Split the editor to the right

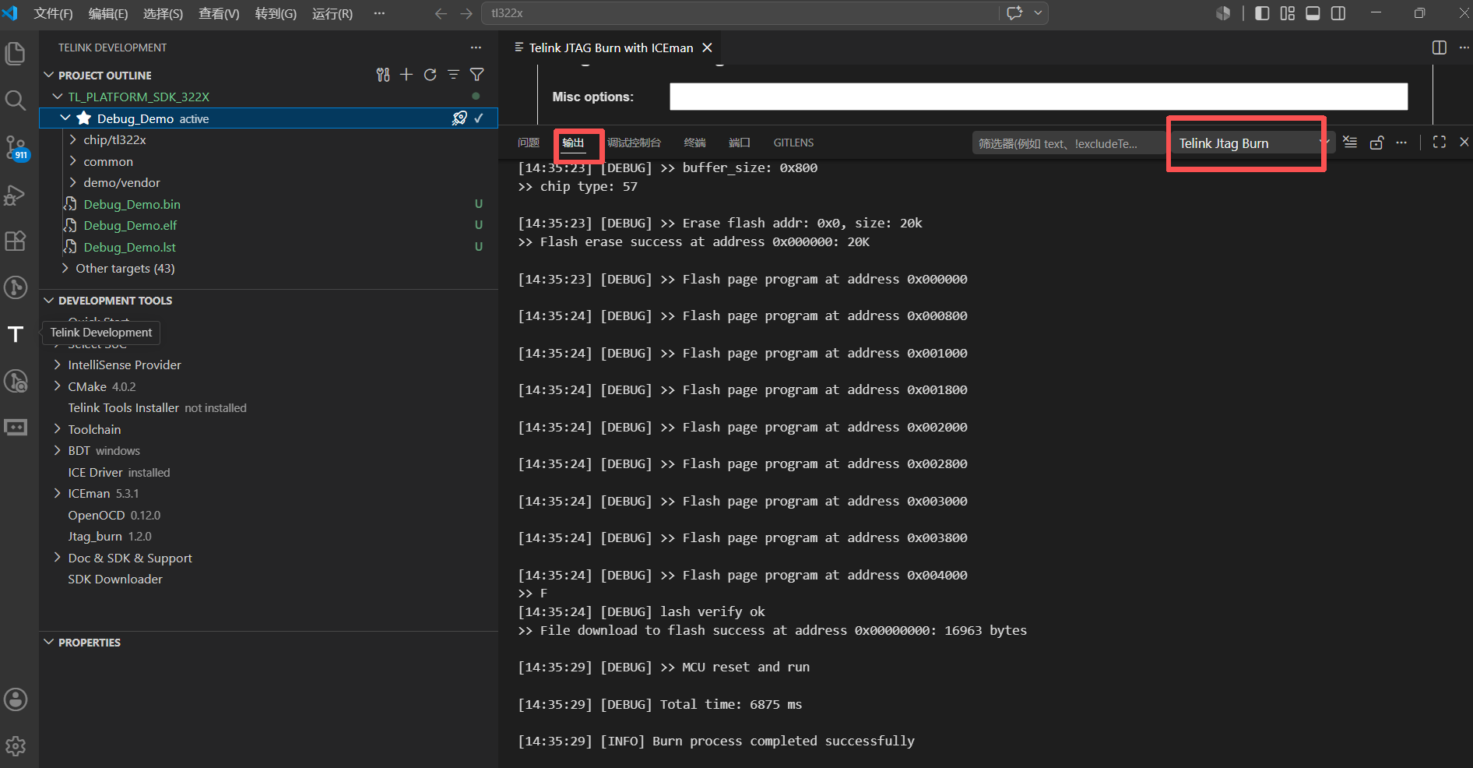click(1440, 48)
